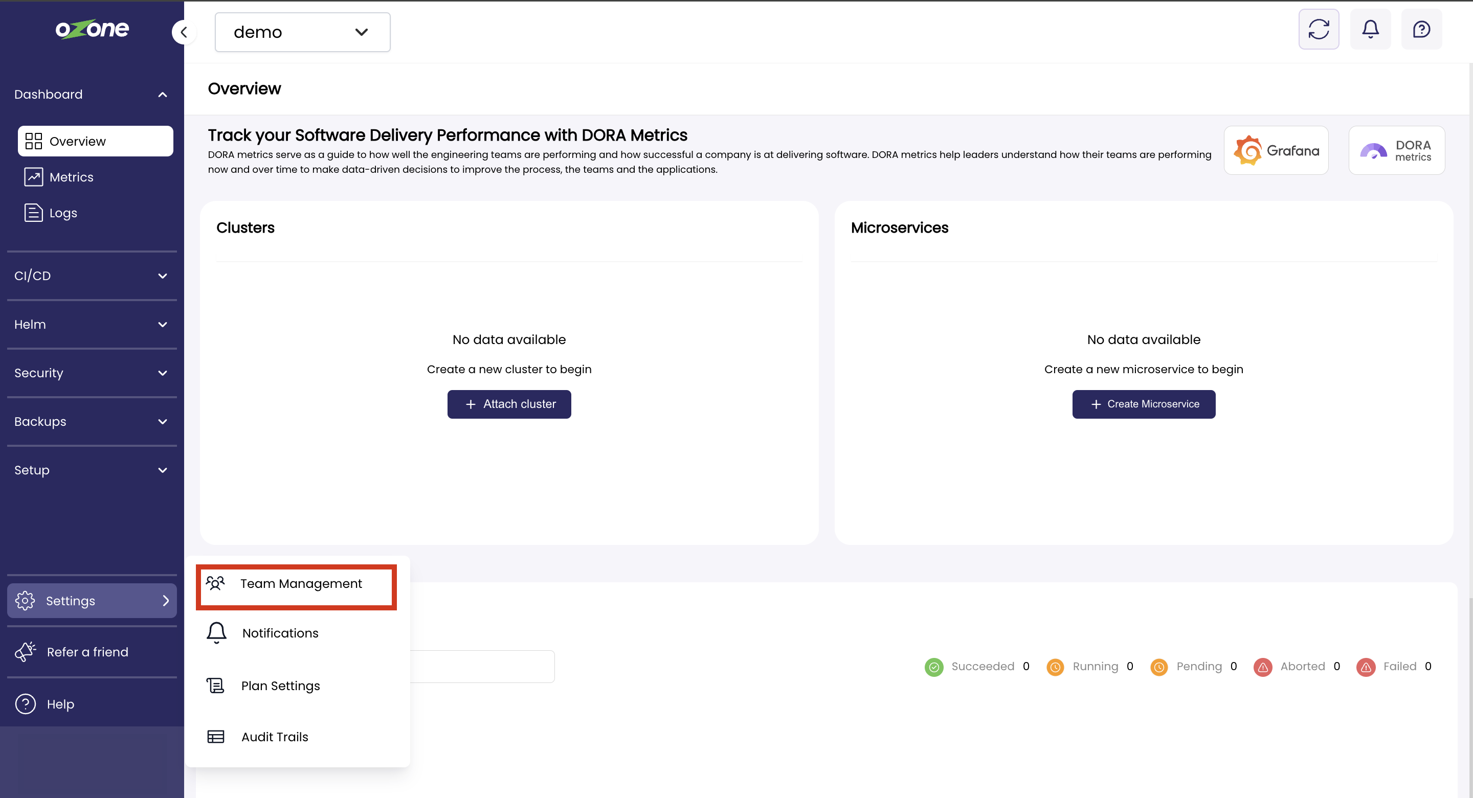Open the demo project dropdown
1473x798 pixels.
coord(302,33)
